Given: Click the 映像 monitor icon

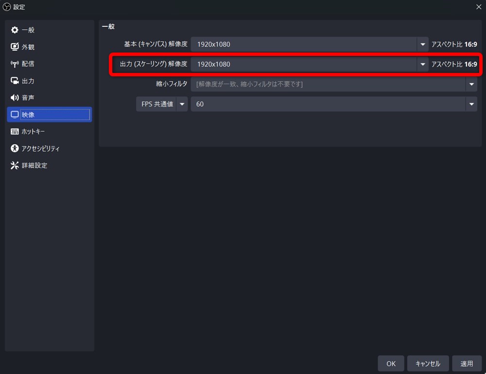Looking at the screenshot, I should [x=15, y=114].
